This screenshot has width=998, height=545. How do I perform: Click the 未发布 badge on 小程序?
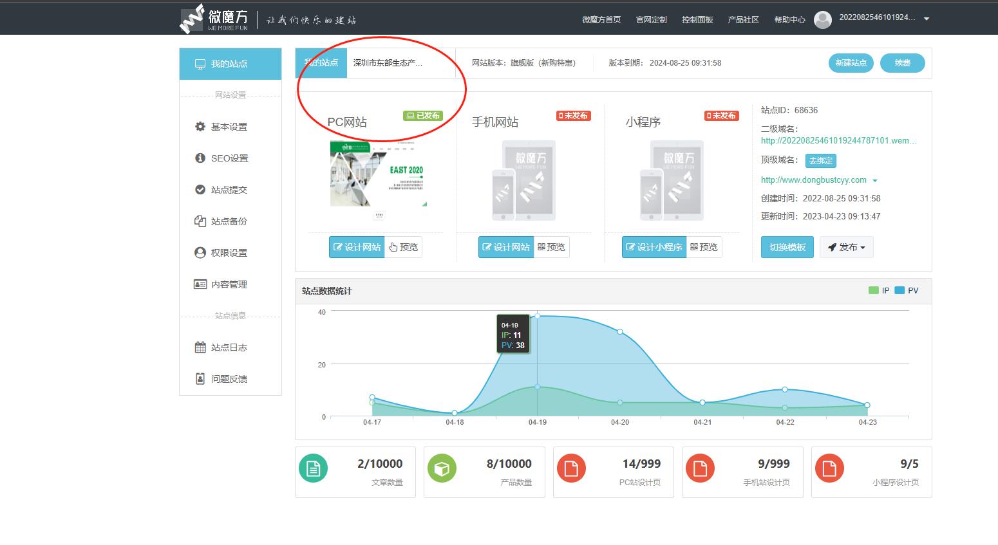tap(722, 116)
